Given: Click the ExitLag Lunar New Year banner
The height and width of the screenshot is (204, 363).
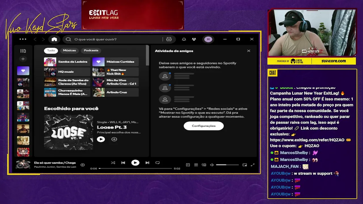Looking at the screenshot, I should 133,15.
